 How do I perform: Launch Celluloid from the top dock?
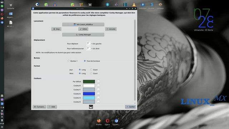[143, 6]
